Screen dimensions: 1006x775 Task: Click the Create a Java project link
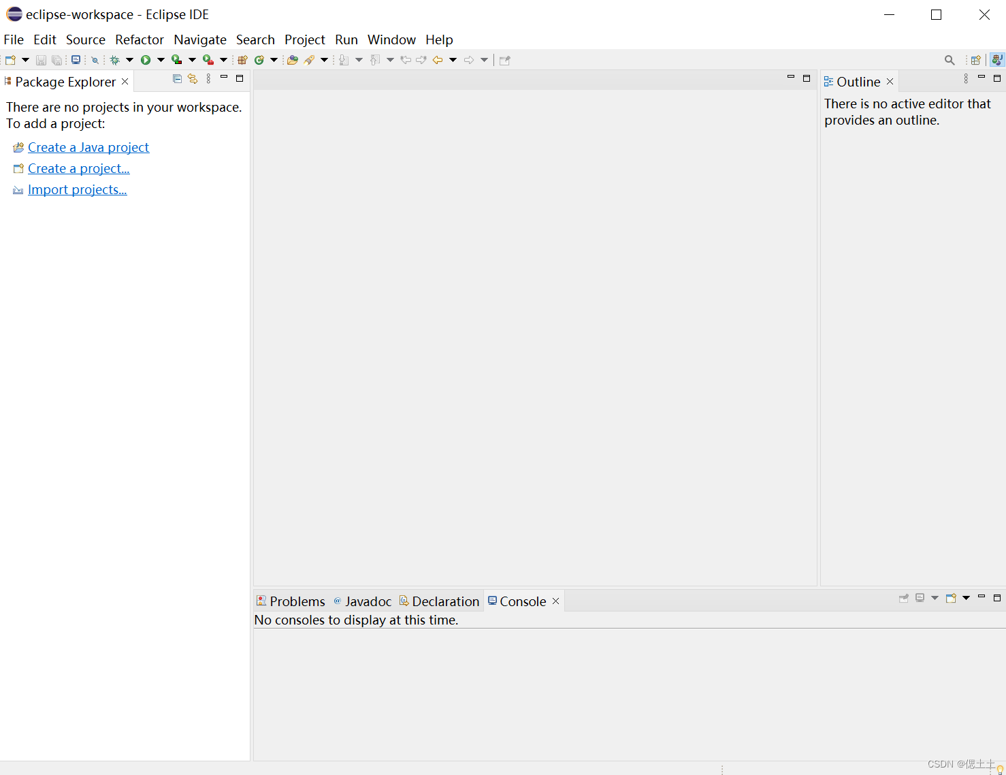(88, 147)
